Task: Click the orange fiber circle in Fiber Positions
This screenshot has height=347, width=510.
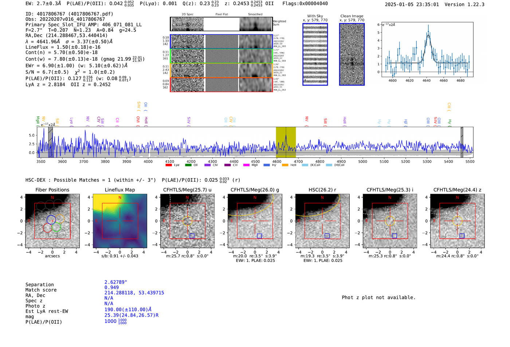Action: coord(60,219)
